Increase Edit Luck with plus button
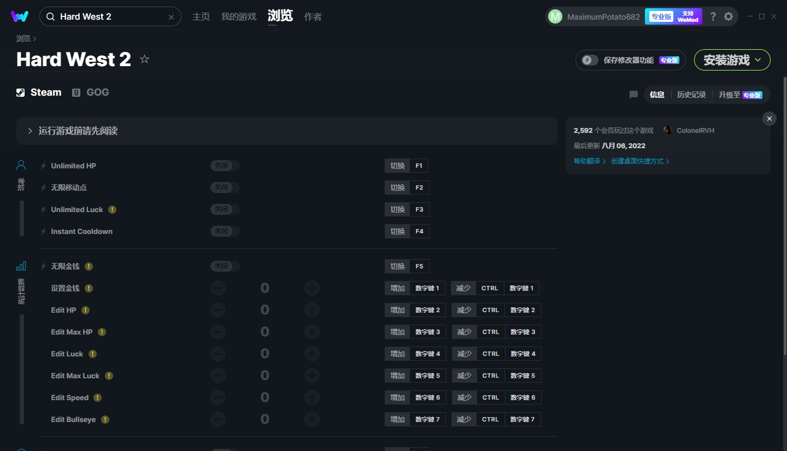The image size is (787, 451). coord(312,354)
